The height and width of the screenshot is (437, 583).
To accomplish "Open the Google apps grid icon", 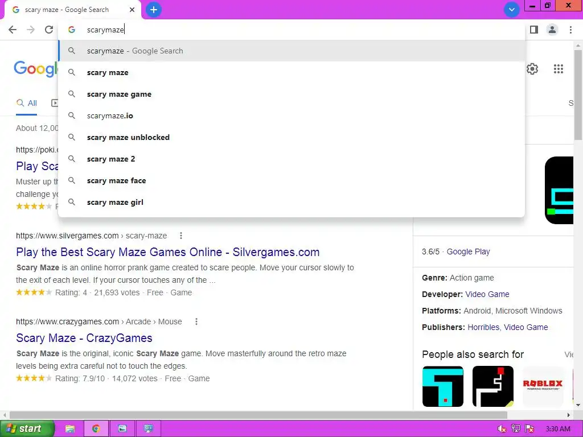I will [x=559, y=69].
